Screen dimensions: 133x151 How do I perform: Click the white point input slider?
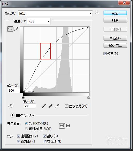[x=89, y=97]
